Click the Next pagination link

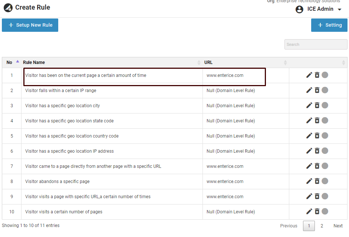coord(338,226)
